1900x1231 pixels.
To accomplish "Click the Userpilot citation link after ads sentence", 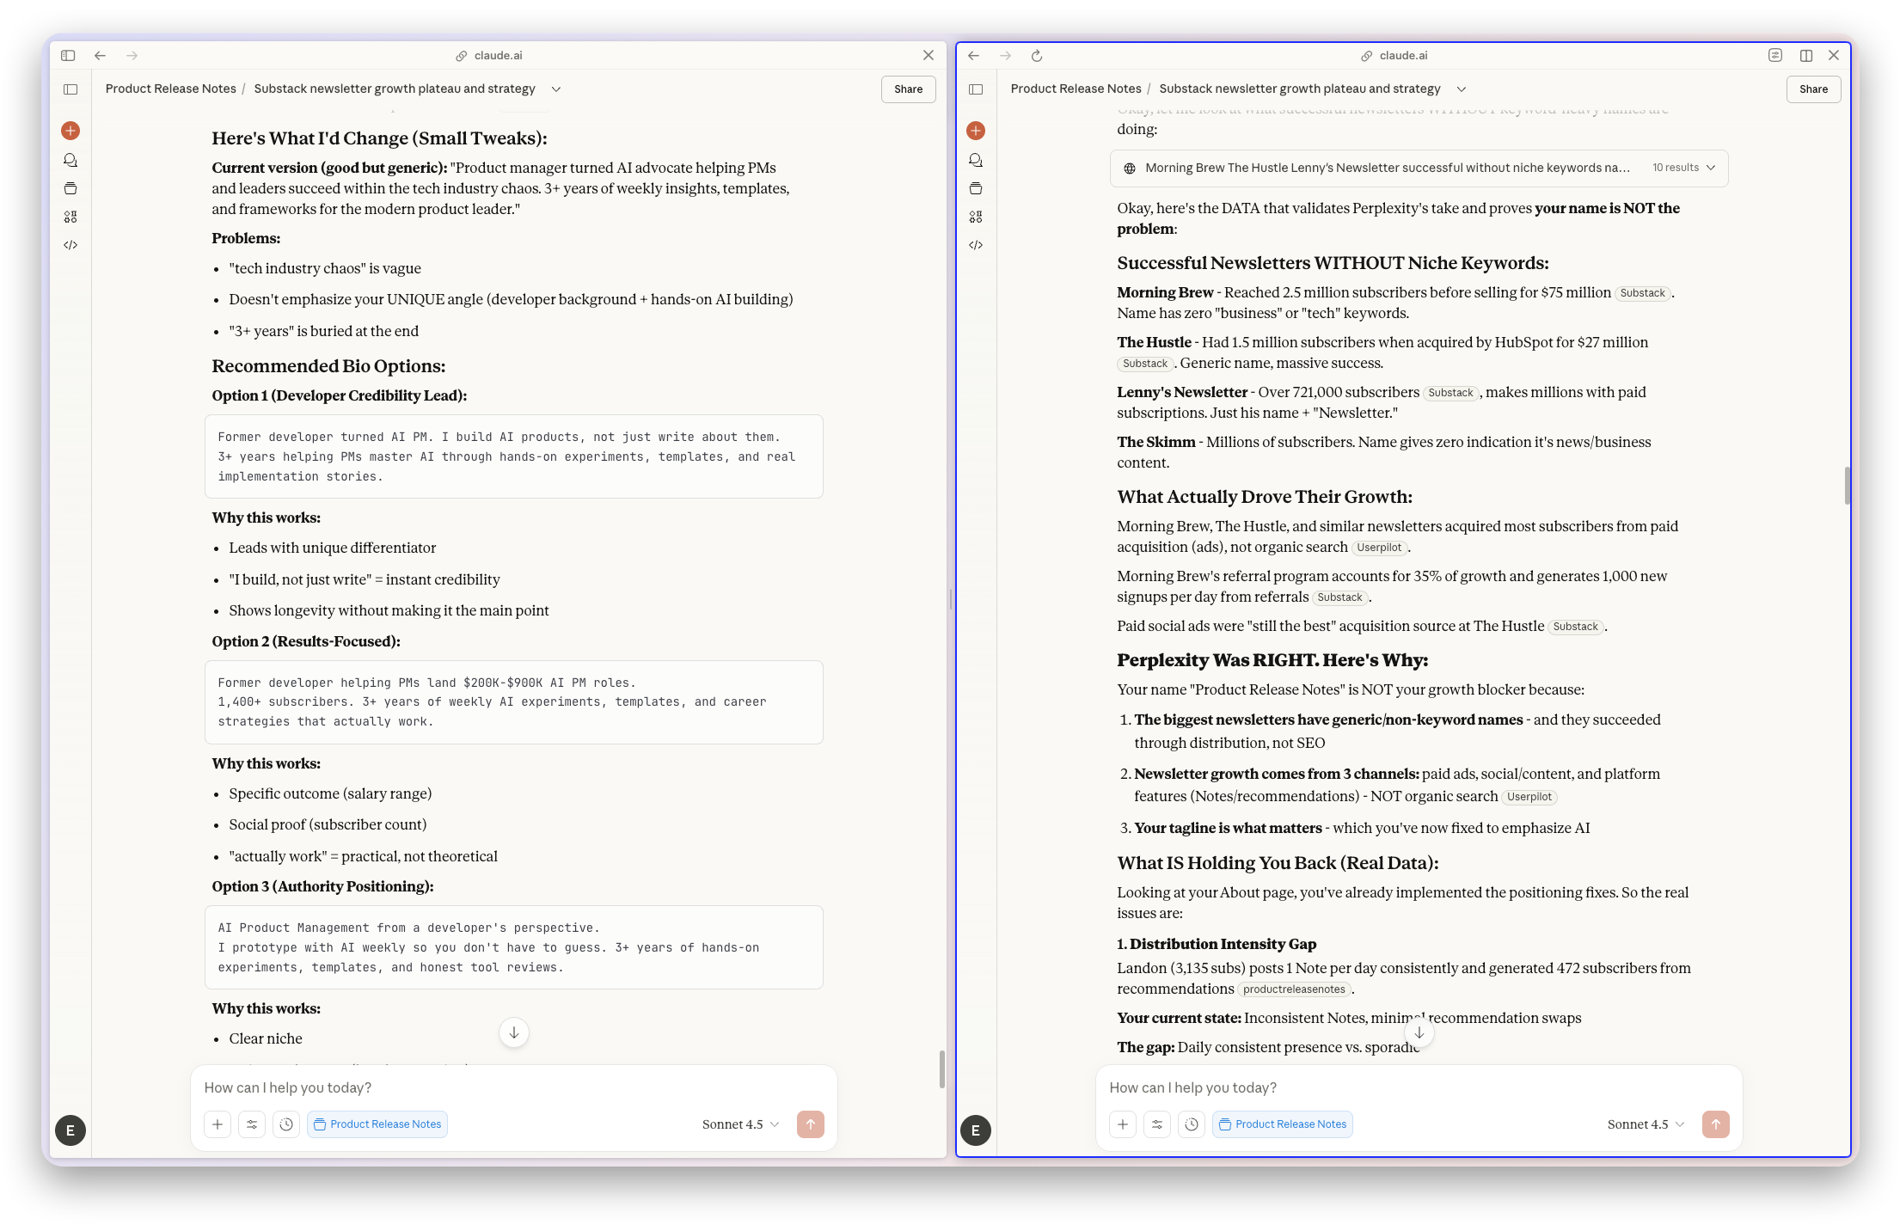I will 1379,548.
